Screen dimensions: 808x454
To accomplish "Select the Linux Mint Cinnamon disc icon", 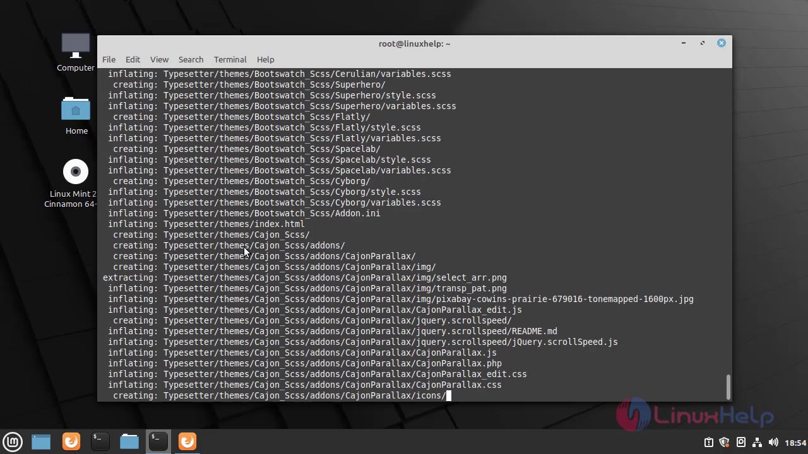I will (x=76, y=183).
